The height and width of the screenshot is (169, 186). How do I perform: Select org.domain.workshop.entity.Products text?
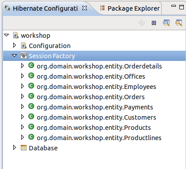(x=94, y=128)
